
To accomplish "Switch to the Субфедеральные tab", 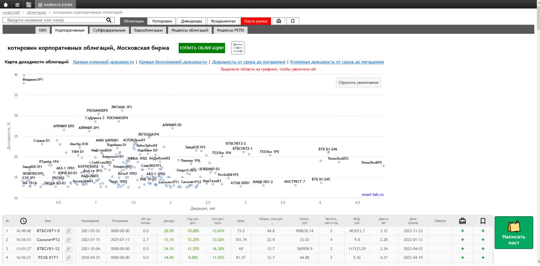I will (109, 30).
